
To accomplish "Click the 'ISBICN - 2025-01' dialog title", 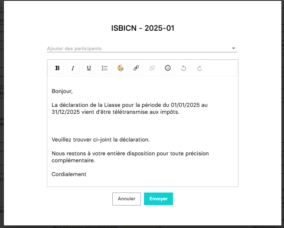I will click(x=143, y=29).
